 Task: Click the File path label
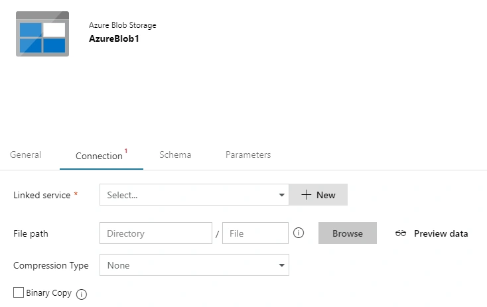[x=31, y=234]
